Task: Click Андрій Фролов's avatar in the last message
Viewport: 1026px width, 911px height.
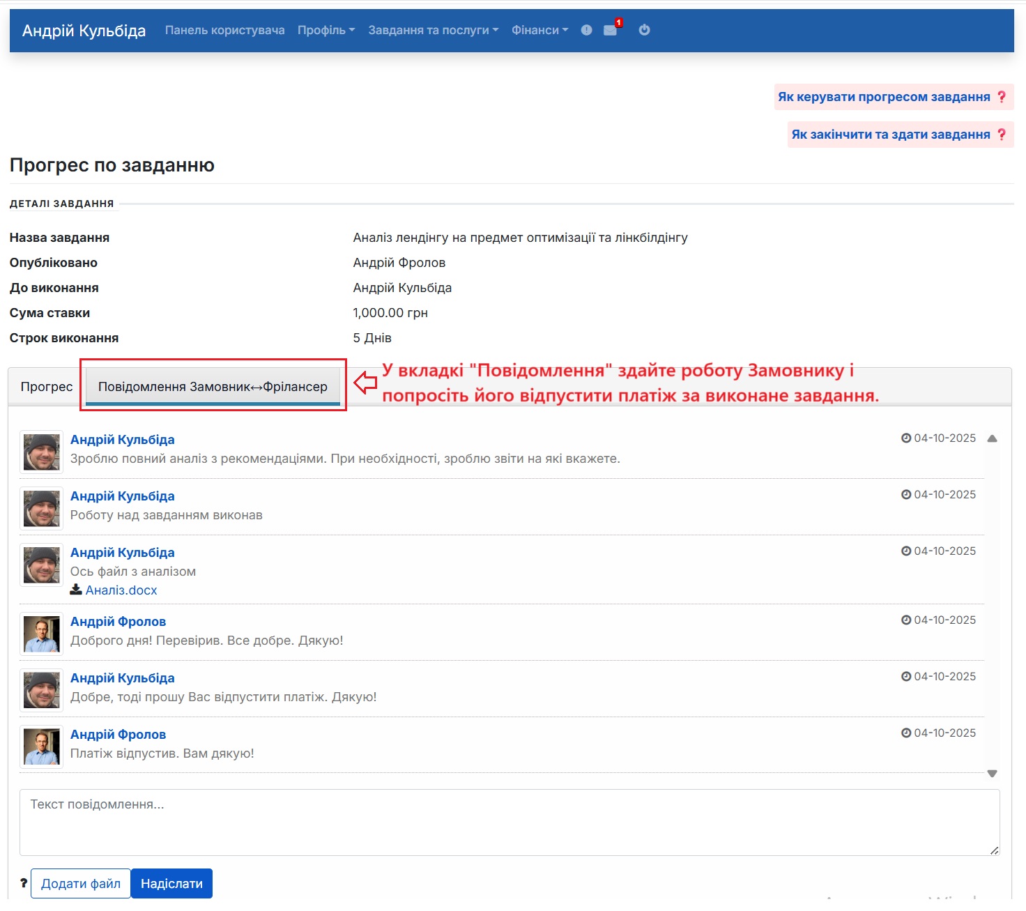Action: tap(41, 747)
